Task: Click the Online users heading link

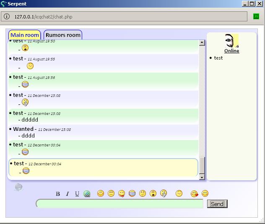Action: (x=231, y=51)
